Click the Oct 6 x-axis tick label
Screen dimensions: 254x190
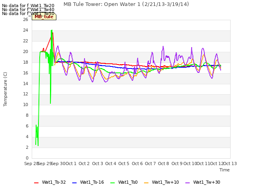[x=137, y=163]
